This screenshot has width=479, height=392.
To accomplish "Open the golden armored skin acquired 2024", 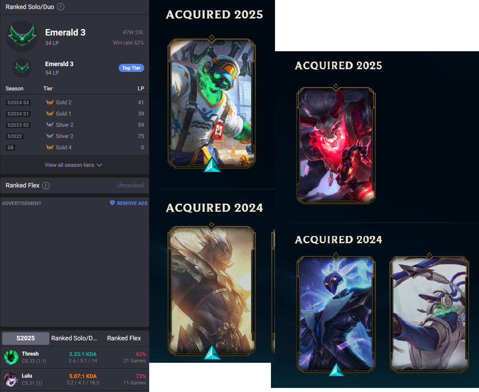I will click(211, 291).
